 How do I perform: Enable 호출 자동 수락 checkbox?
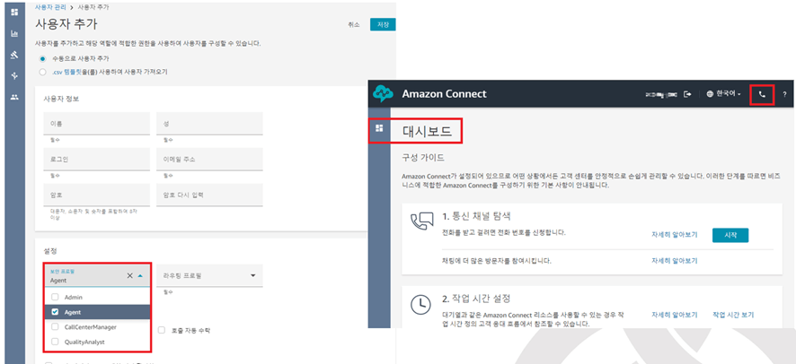pyautogui.click(x=162, y=330)
